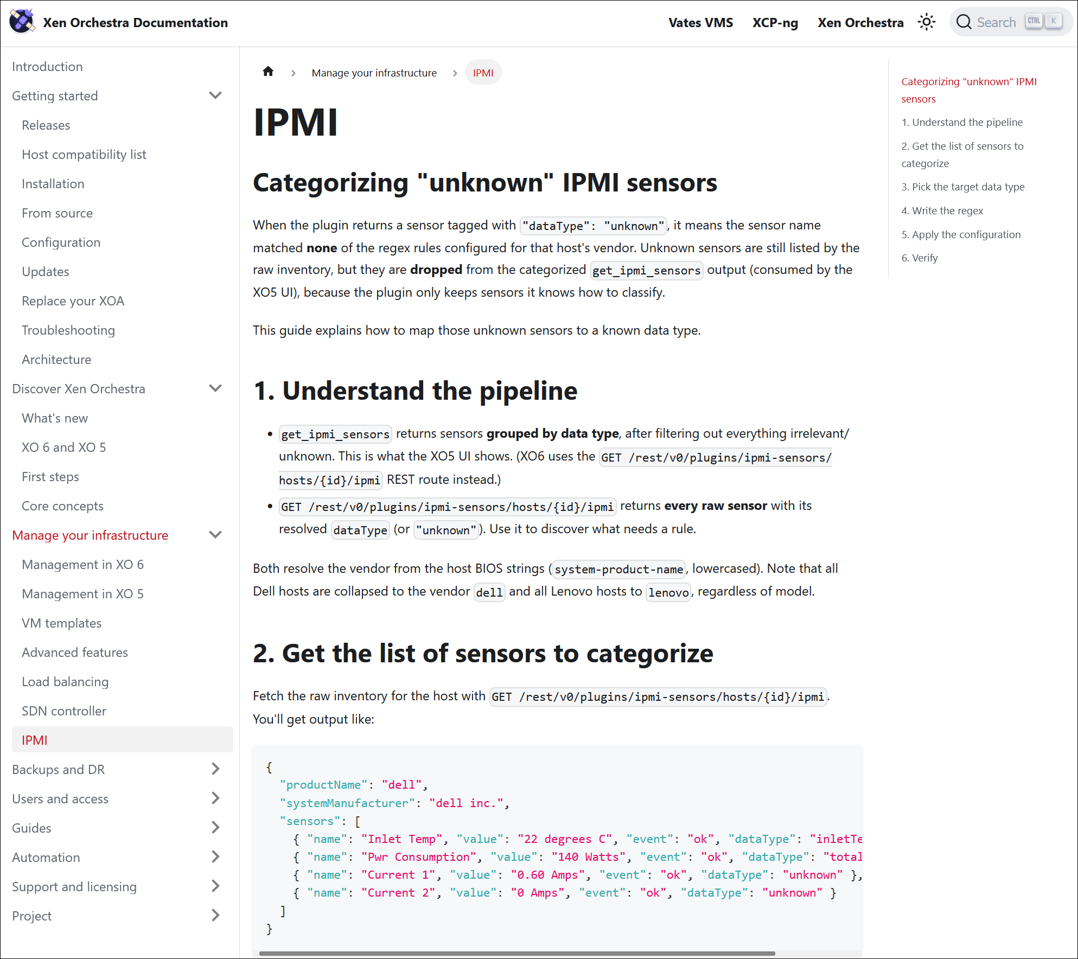Click the Manage your infrastructure sidebar label
This screenshot has width=1078, height=959.
click(90, 535)
